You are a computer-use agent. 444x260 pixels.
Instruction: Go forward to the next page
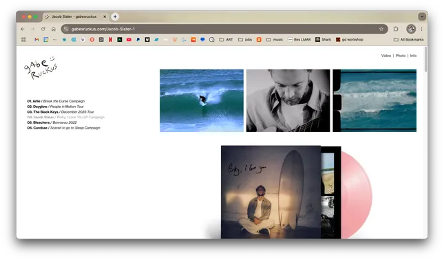point(33,29)
